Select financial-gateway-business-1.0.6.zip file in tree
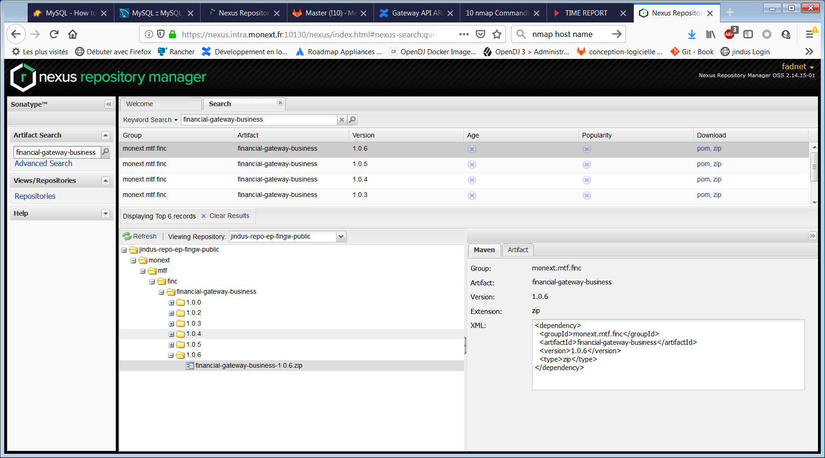The width and height of the screenshot is (825, 458). 248,365
